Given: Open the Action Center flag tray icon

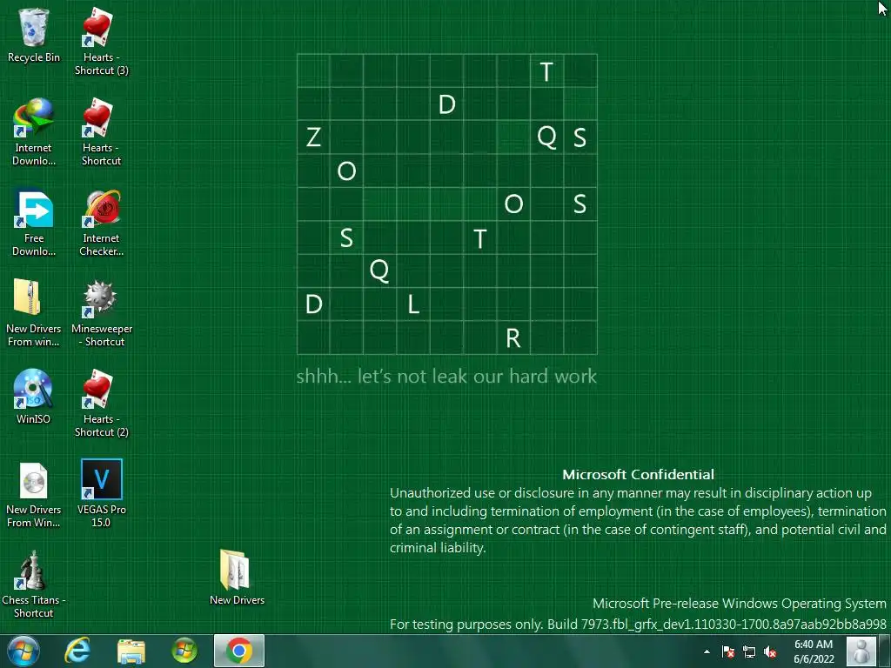Looking at the screenshot, I should 728,652.
